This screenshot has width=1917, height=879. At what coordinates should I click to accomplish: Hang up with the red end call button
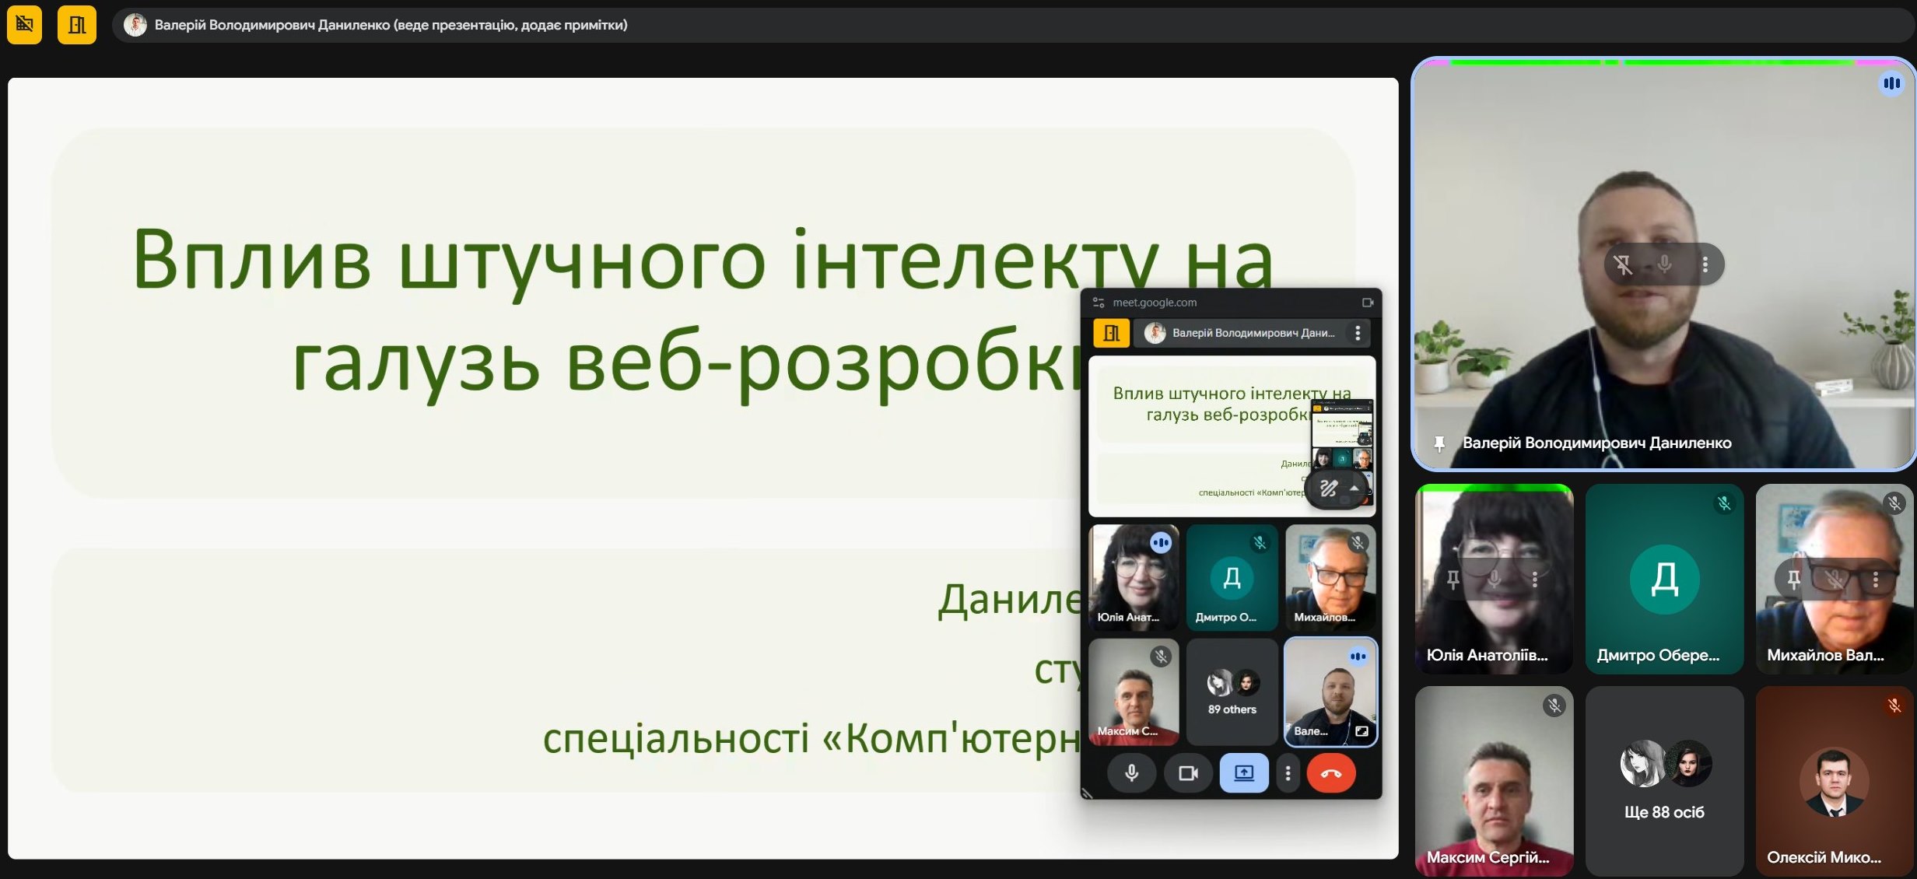[x=1331, y=773]
